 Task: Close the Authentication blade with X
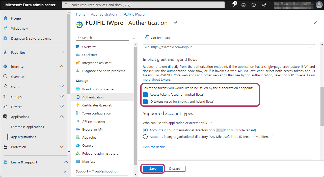tap(315, 23)
